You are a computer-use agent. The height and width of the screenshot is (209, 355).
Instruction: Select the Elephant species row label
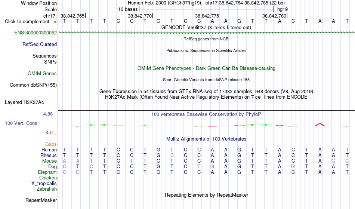pos(47,172)
